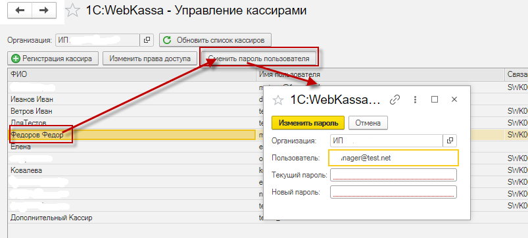
Task: Go forward with the right arrow button
Action: (44, 11)
